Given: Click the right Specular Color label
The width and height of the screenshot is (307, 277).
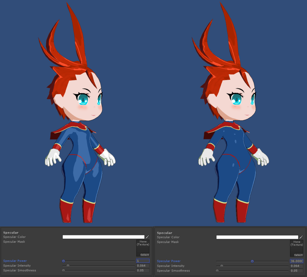Looking at the screenshot, I should pyautogui.click(x=168, y=237).
